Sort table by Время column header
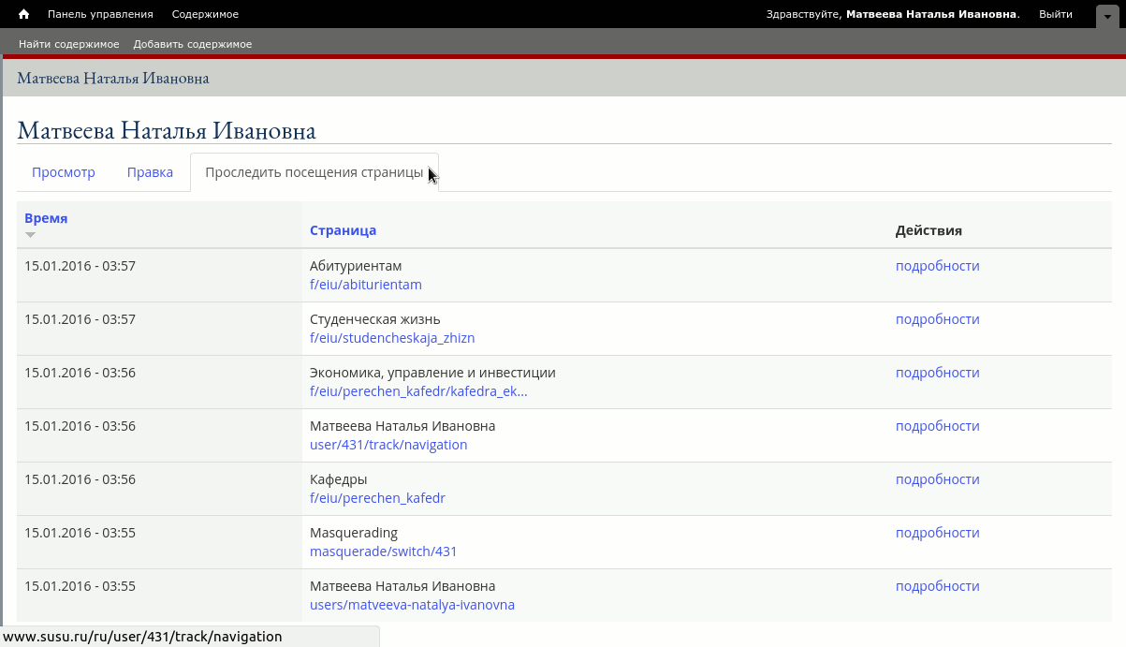 pos(46,218)
